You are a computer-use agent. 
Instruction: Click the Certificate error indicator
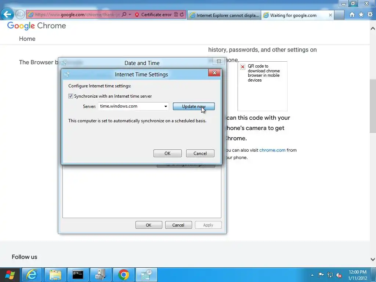pyautogui.click(x=153, y=15)
